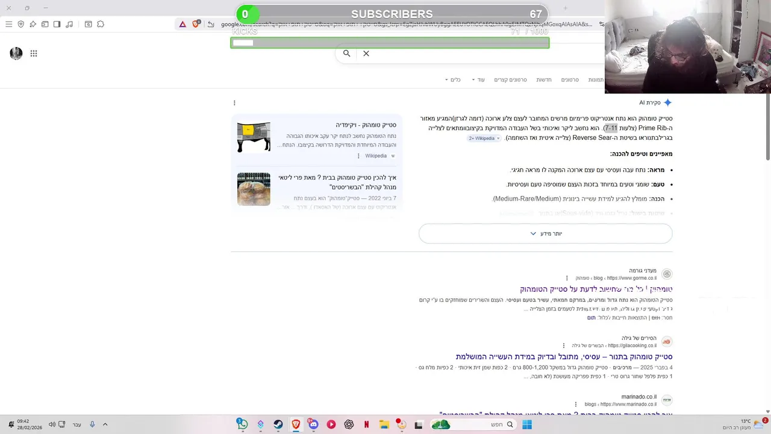771x434 pixels.
Task: Toggle the taskbar microphone icon
Action: 92,424
